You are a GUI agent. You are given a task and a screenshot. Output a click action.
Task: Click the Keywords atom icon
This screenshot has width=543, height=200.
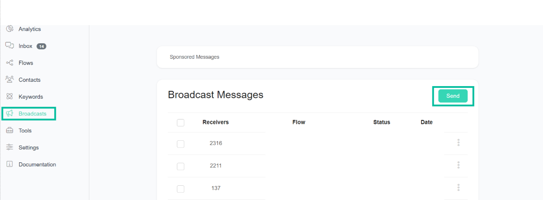(x=10, y=97)
